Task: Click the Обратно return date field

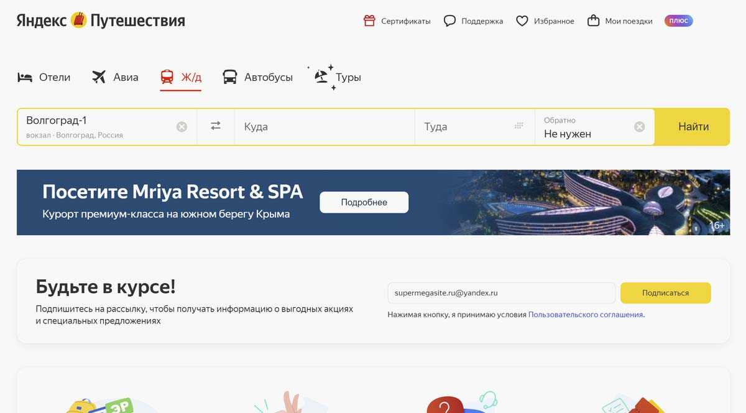Action: click(x=594, y=127)
